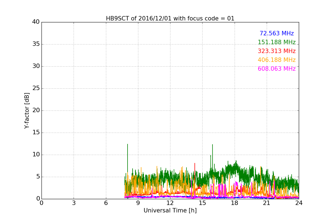Click the 'Universal Time [h]' axis label

(170, 211)
